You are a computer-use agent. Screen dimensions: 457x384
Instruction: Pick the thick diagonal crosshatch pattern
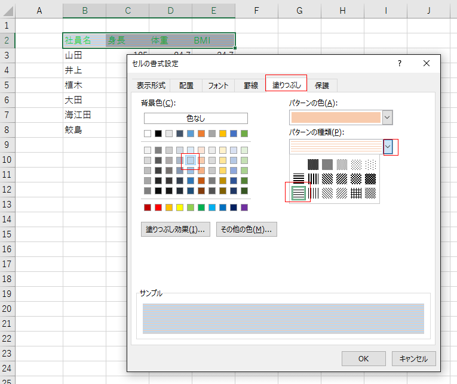(371, 178)
